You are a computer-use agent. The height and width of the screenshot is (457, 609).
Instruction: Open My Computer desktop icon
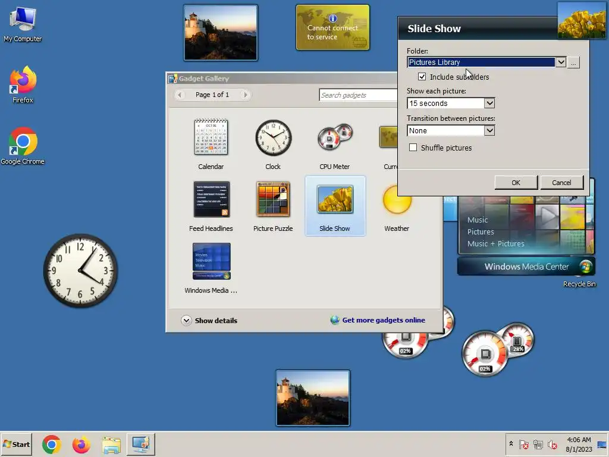(x=23, y=24)
